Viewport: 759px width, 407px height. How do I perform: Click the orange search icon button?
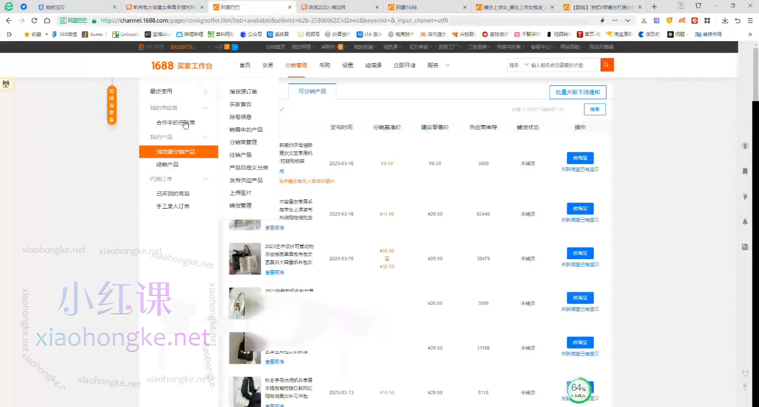pyautogui.click(x=607, y=65)
